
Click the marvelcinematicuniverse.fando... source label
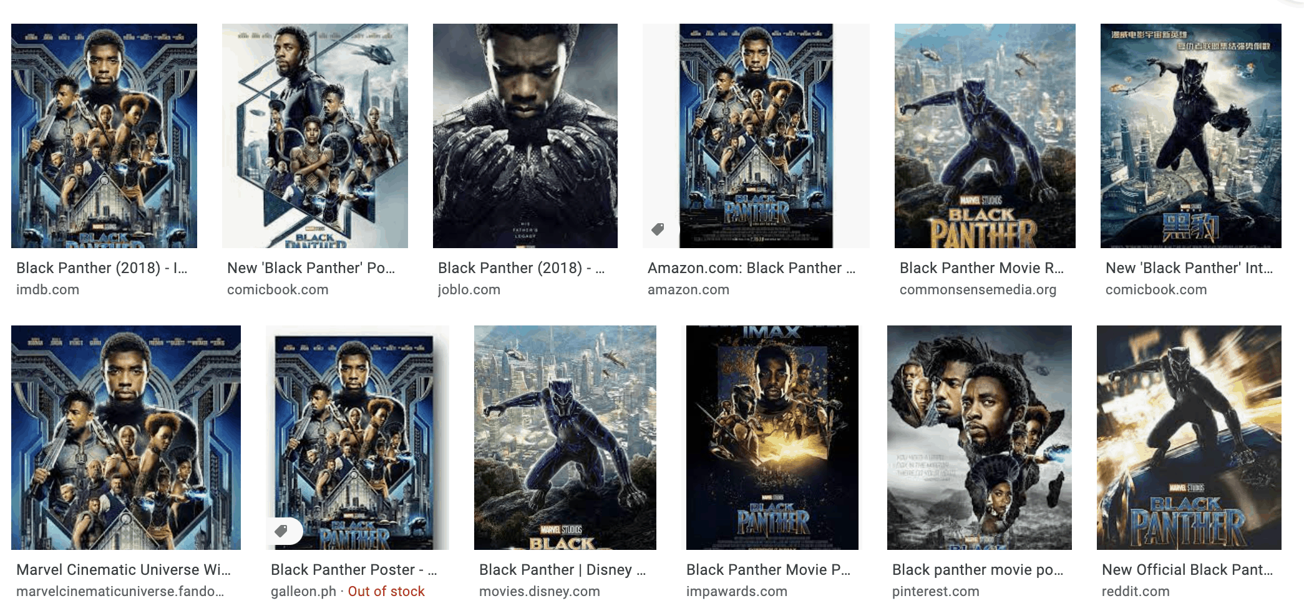point(120,592)
